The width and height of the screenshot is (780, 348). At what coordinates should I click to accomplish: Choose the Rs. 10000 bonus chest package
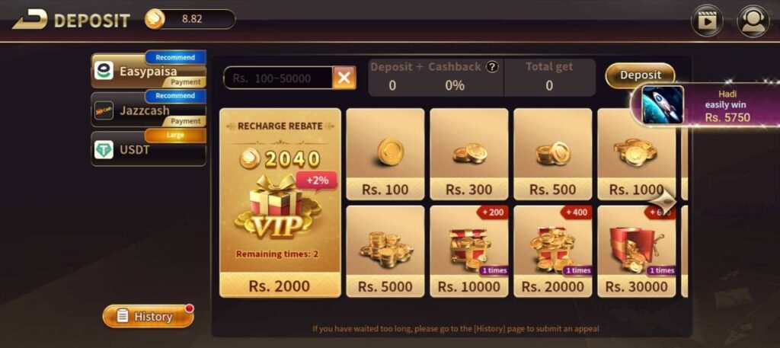(x=469, y=251)
